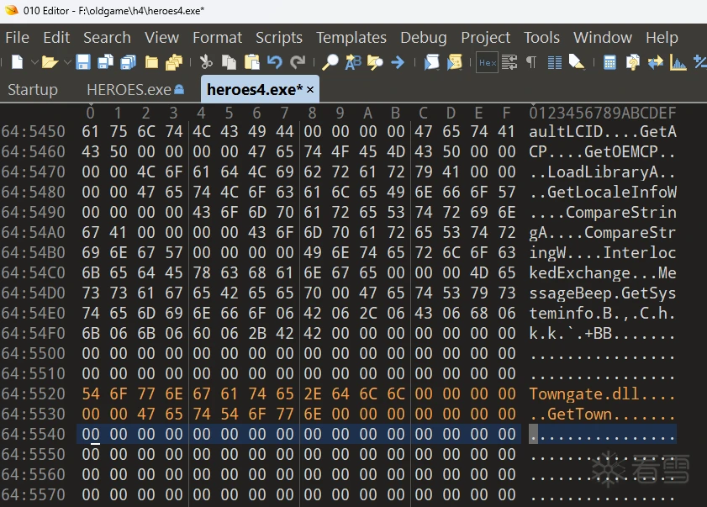The height and width of the screenshot is (507, 707).
Task: Toggle the linefeeds and wrap icon
Action: (509, 61)
